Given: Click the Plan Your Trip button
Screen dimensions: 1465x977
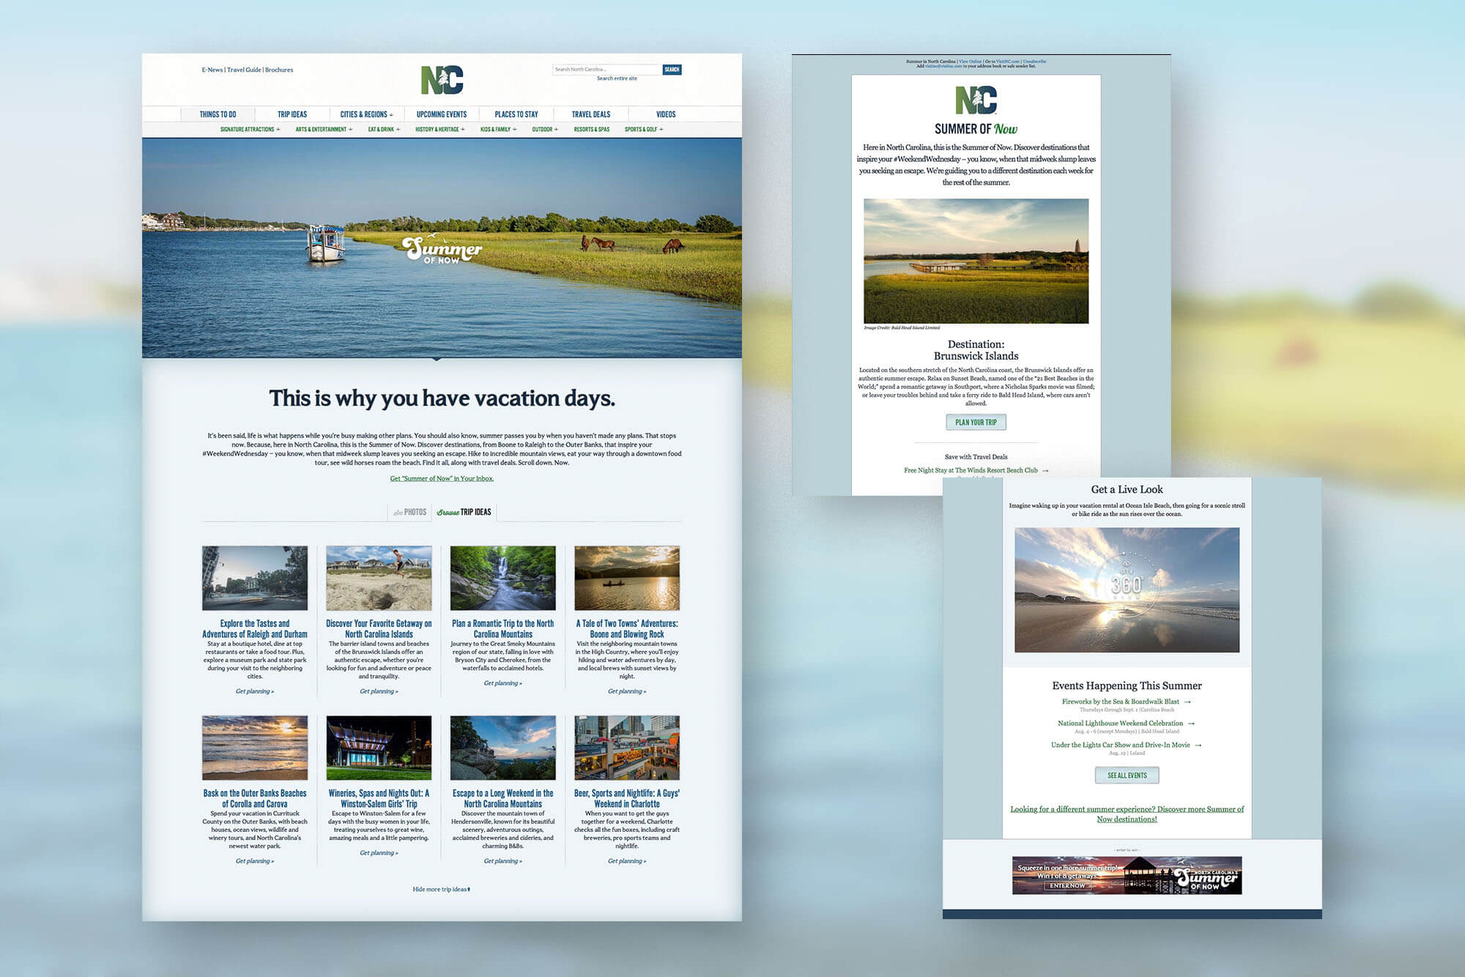Looking at the screenshot, I should pos(976,423).
